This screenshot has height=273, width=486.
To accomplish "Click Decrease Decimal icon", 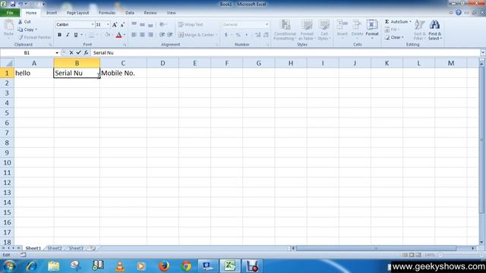I will pyautogui.click(x=266, y=35).
